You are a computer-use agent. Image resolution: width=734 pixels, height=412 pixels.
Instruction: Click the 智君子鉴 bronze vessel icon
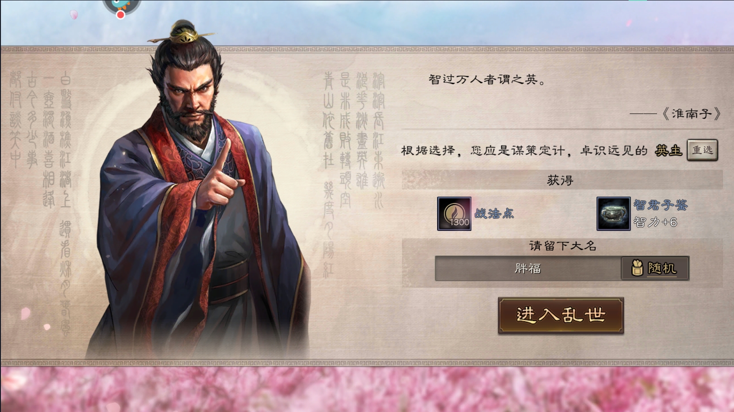[x=613, y=214]
